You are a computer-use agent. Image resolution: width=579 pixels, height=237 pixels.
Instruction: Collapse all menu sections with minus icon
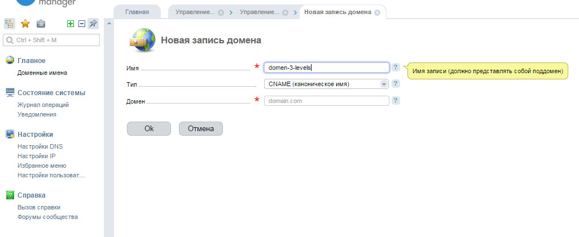82,24
